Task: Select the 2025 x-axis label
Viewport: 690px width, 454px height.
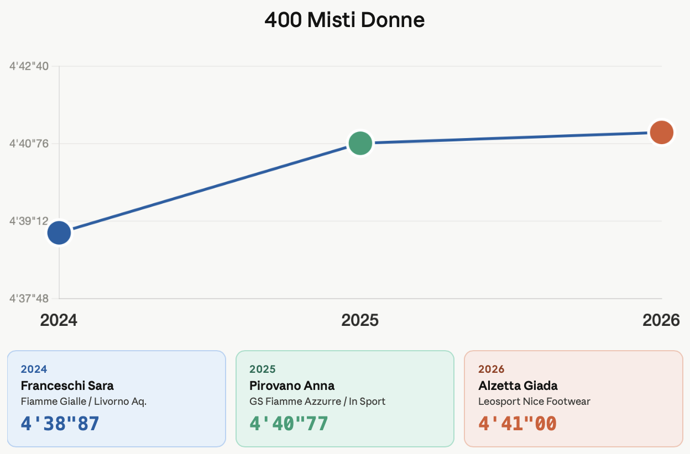Action: (x=360, y=320)
